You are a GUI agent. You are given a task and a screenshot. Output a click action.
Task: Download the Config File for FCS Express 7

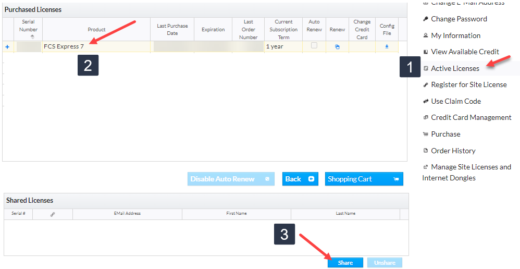click(387, 46)
